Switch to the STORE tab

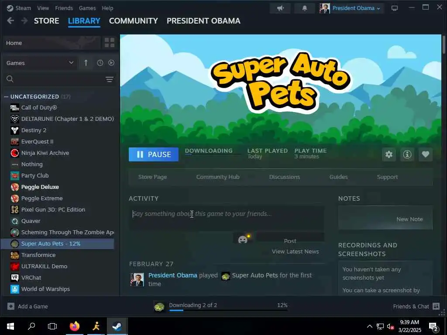point(46,21)
